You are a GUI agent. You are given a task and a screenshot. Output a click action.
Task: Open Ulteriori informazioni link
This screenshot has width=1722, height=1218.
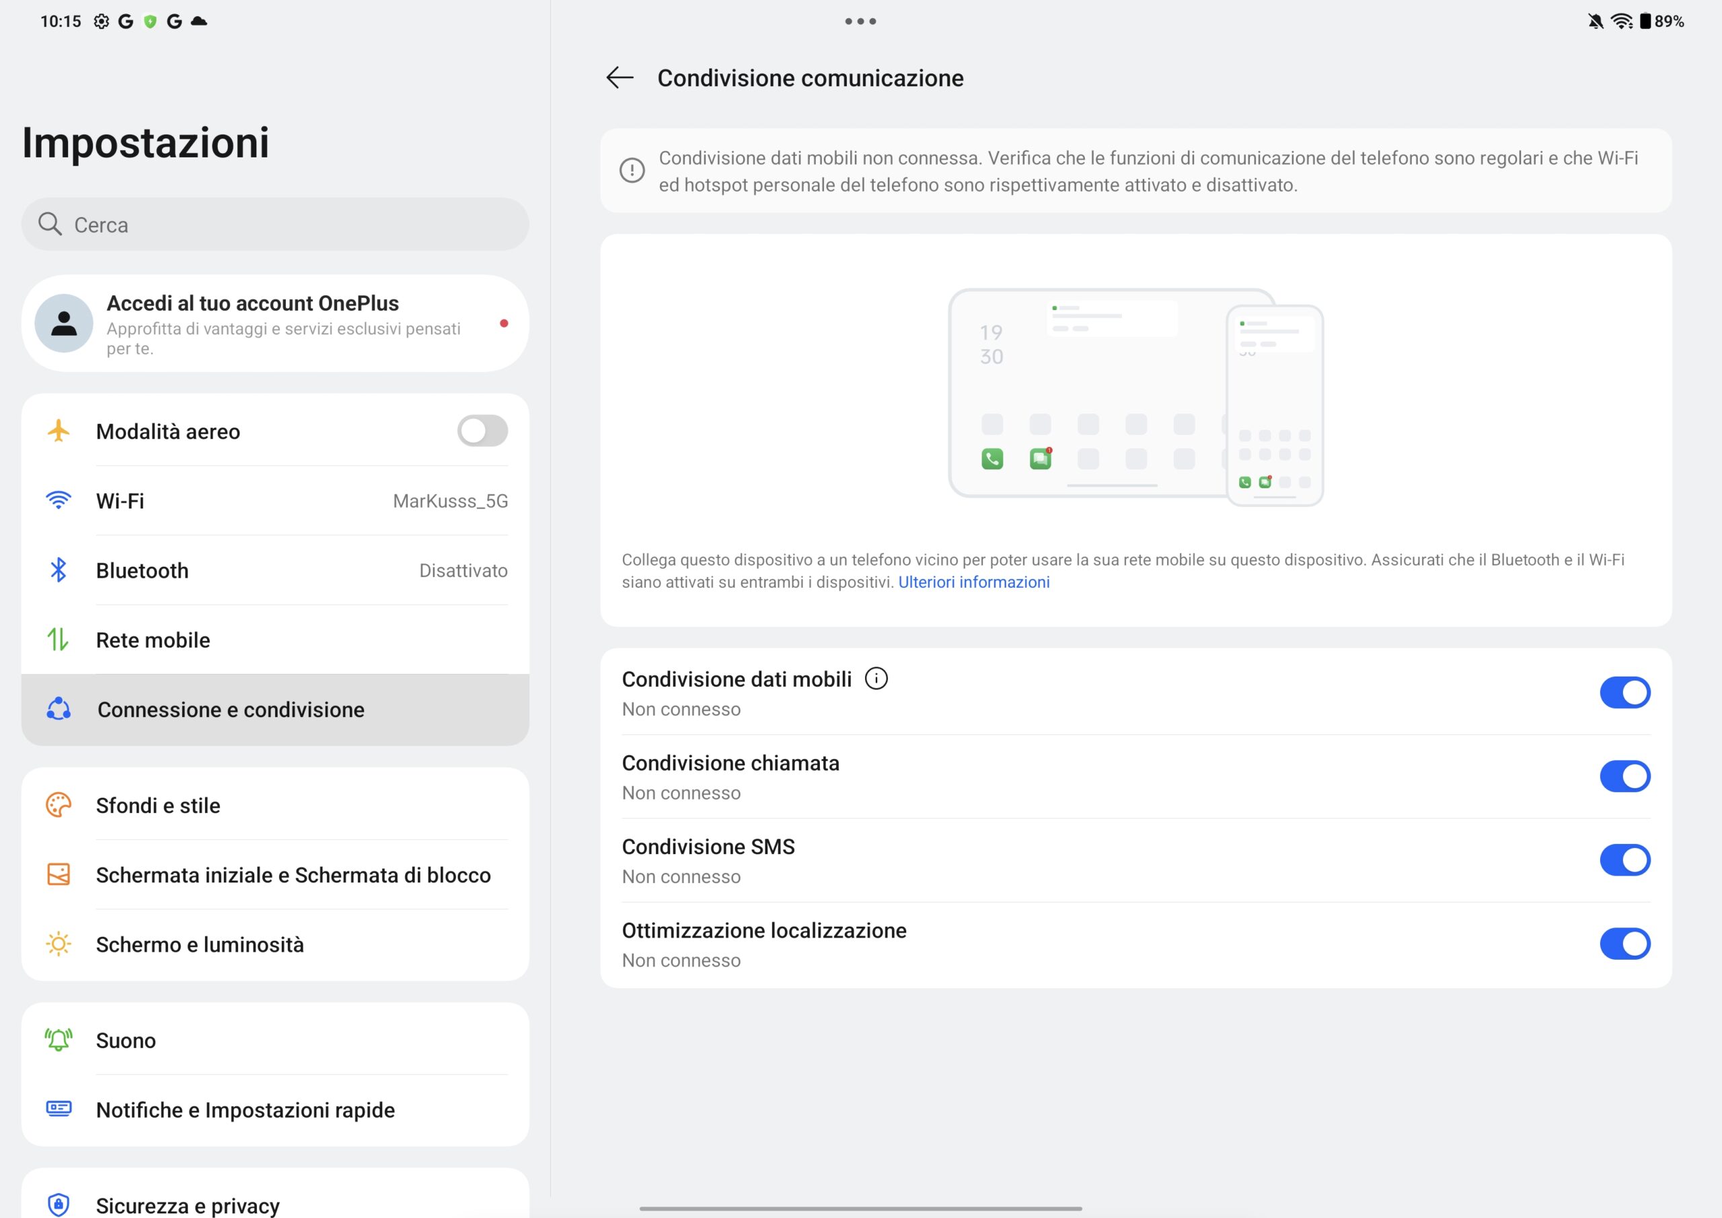point(973,582)
